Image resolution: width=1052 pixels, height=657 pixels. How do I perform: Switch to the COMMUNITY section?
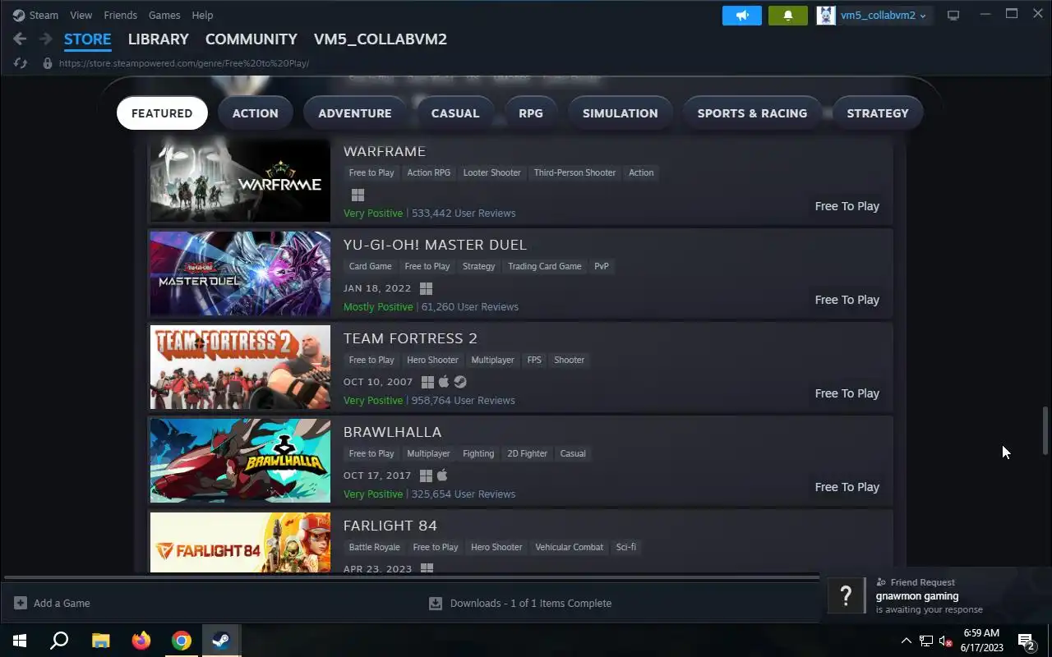tap(251, 39)
